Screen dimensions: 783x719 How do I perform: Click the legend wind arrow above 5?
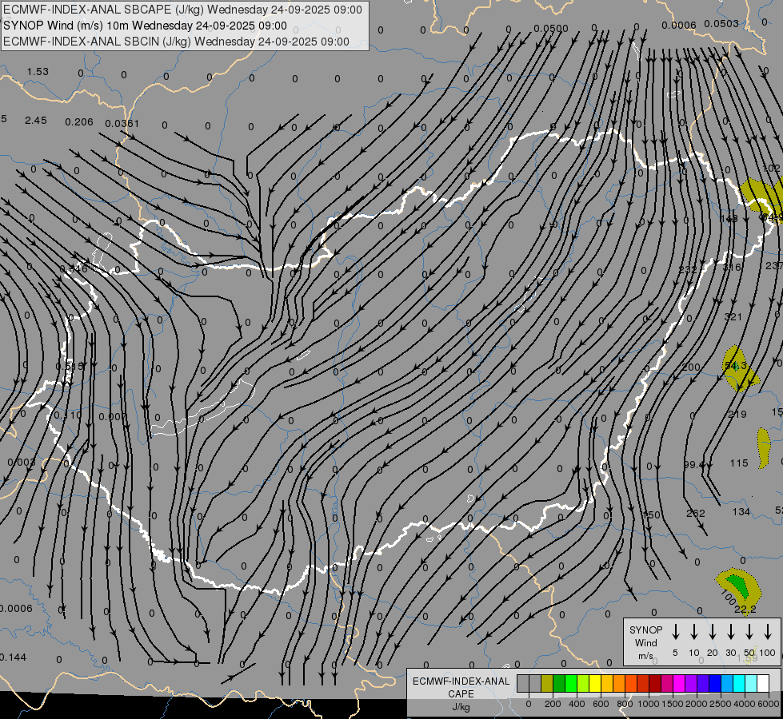[x=676, y=632]
